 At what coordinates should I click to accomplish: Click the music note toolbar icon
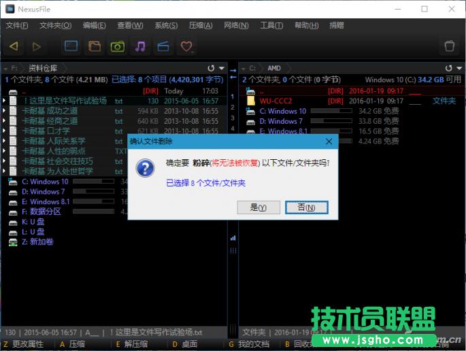coord(140,46)
